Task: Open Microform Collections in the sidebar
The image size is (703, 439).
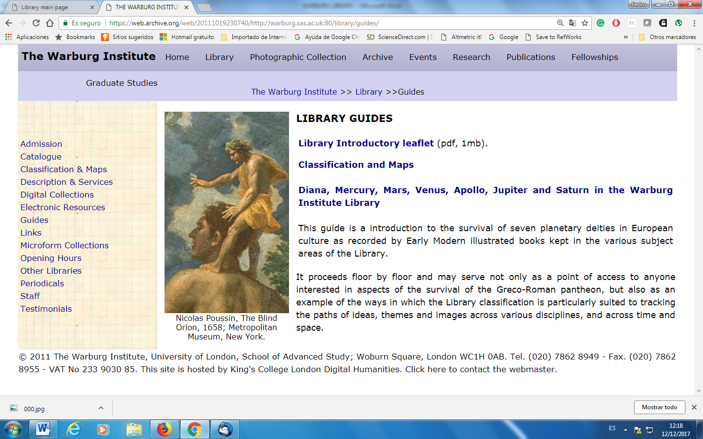Action: click(64, 245)
